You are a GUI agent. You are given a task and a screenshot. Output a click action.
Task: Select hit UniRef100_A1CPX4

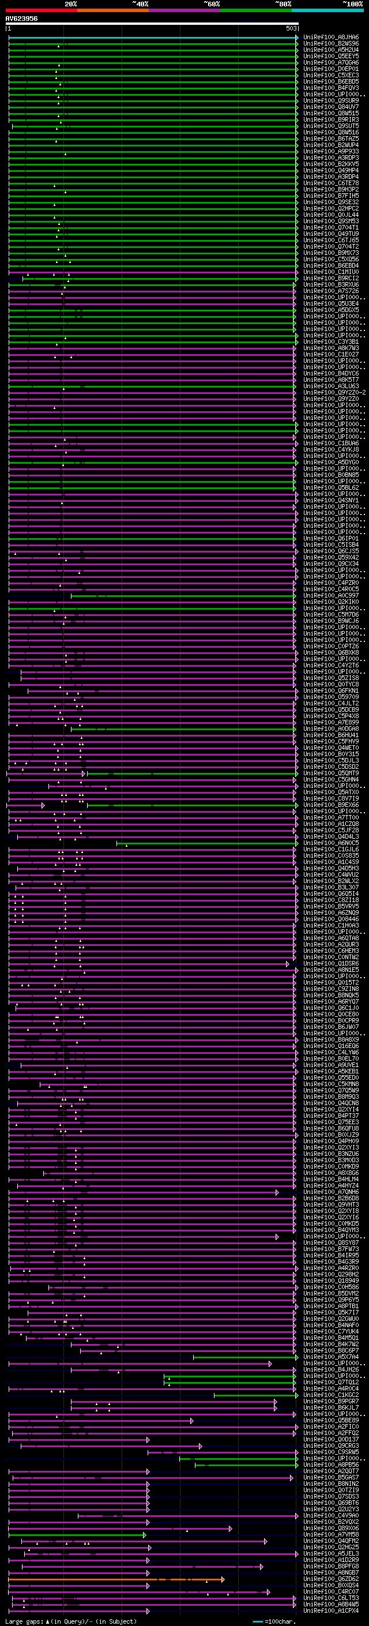point(331,1611)
